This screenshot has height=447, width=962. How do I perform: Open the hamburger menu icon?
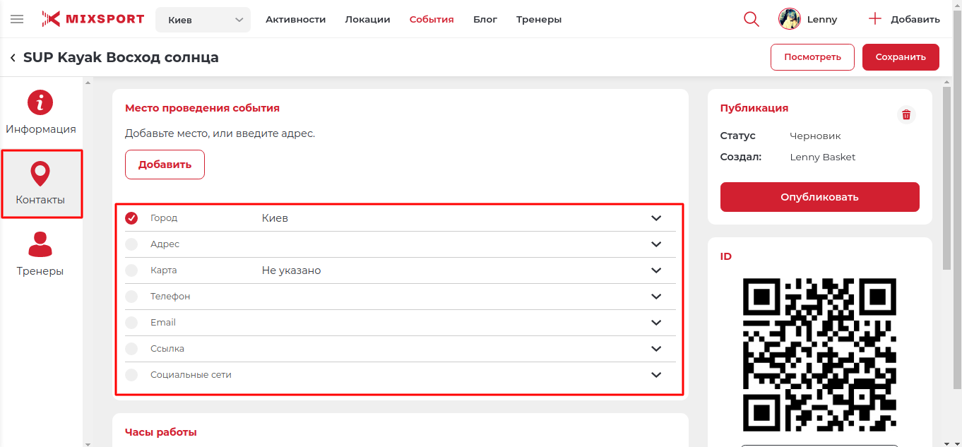[17, 19]
